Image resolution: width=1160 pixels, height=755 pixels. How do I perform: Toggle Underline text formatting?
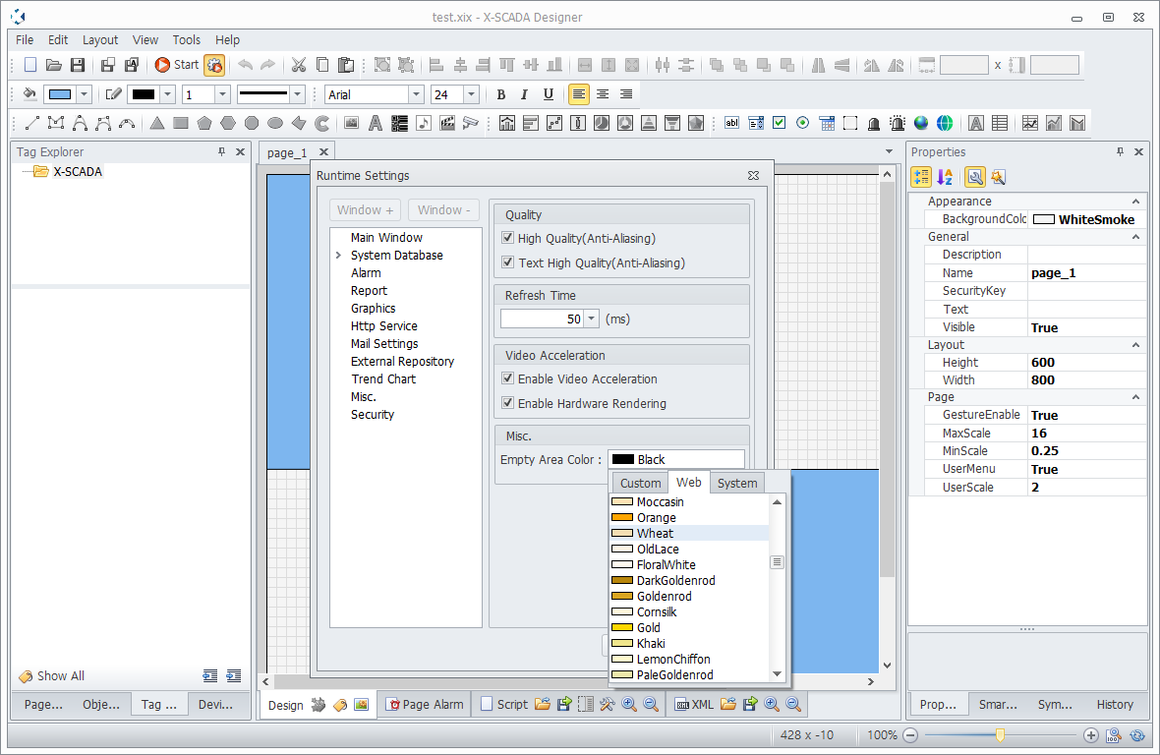(x=549, y=94)
